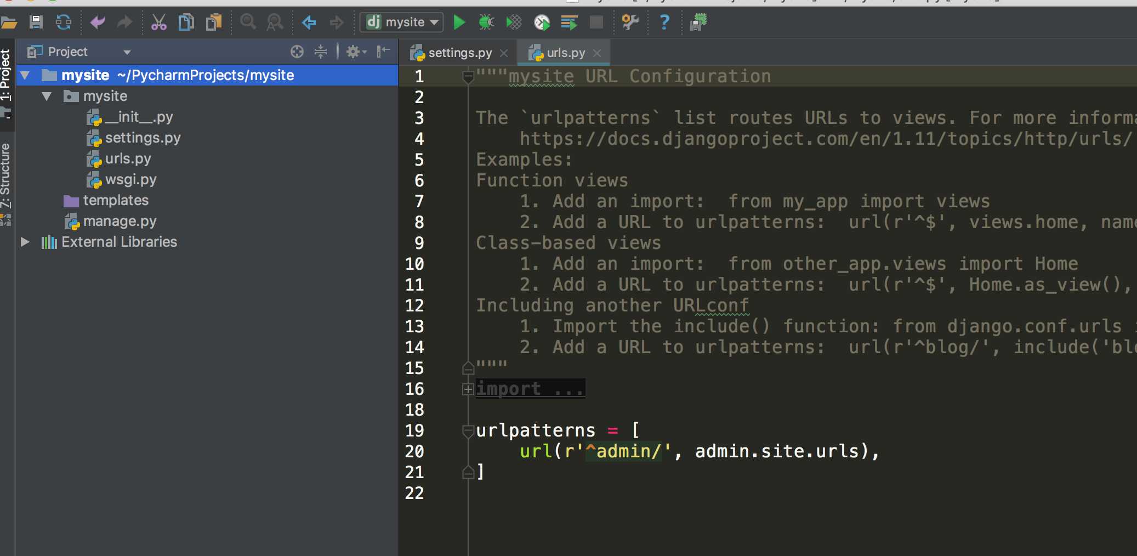Click the docs.djangoproject.com URL in the docstring

coord(826,139)
